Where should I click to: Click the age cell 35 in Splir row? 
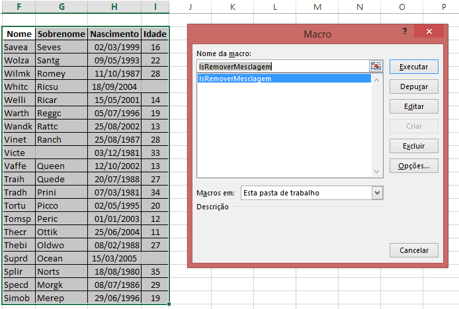pos(155,272)
